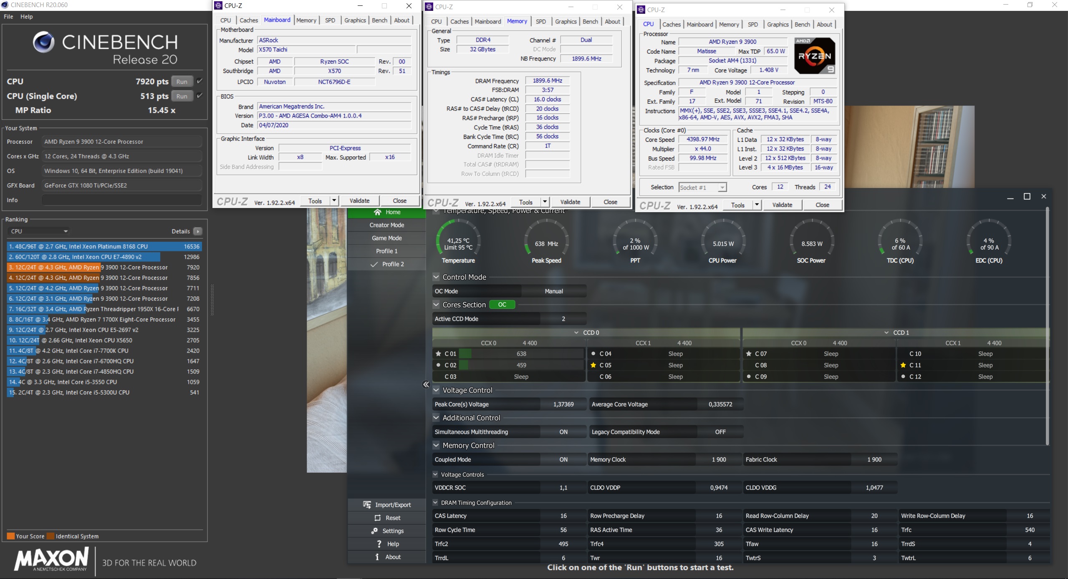1068x579 pixels.
Task: Click Close in CPU-Z Mainboard window
Action: pos(399,201)
